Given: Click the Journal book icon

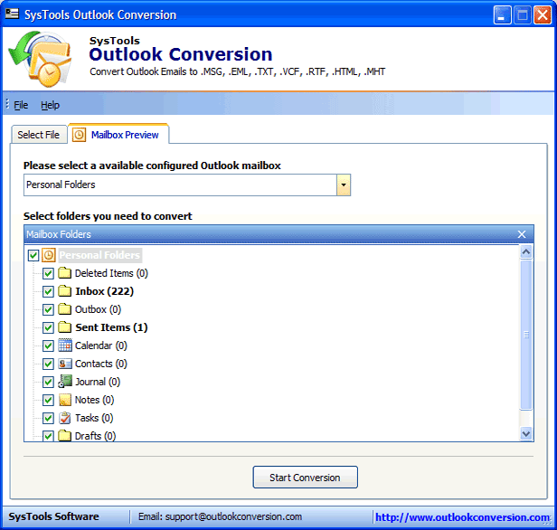Looking at the screenshot, I should [65, 382].
